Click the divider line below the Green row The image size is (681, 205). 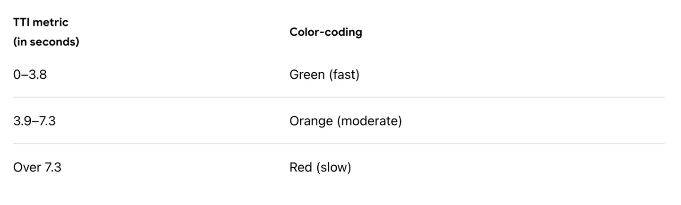coord(339,97)
